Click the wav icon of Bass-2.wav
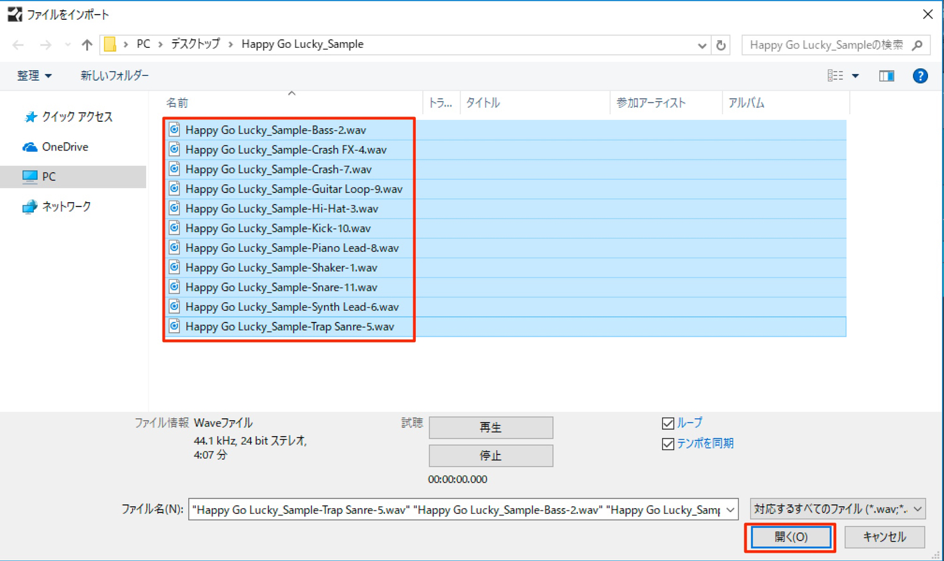 (174, 129)
